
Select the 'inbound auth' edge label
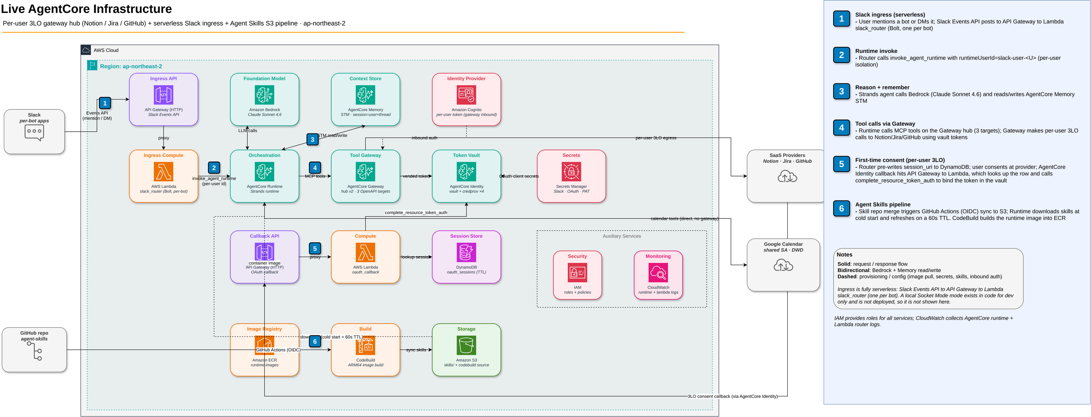(424, 137)
